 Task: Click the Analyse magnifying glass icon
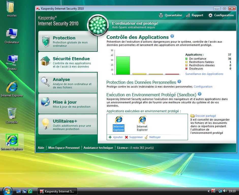(45, 82)
